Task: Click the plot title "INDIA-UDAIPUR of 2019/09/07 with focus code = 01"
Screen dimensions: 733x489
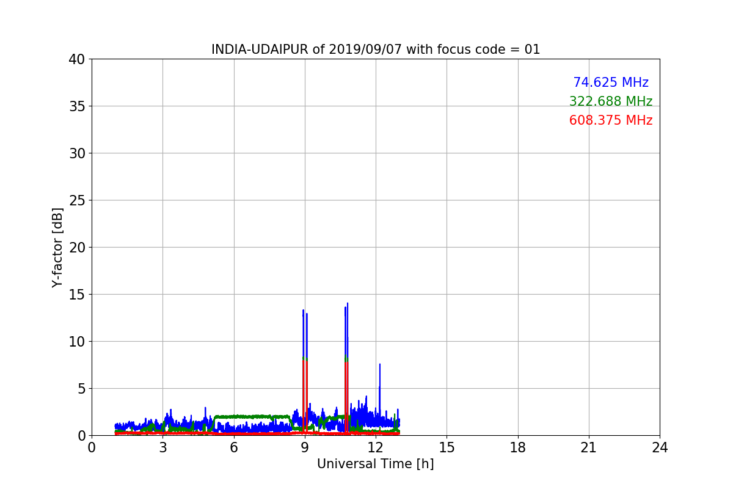Action: [x=376, y=50]
